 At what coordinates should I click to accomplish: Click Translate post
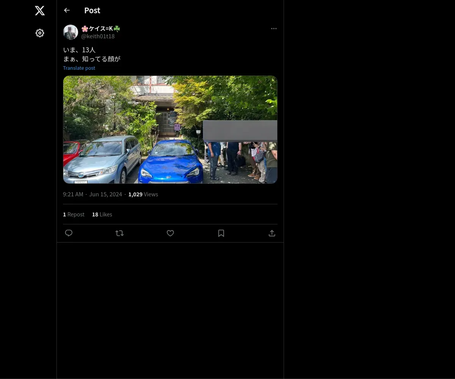point(79,68)
